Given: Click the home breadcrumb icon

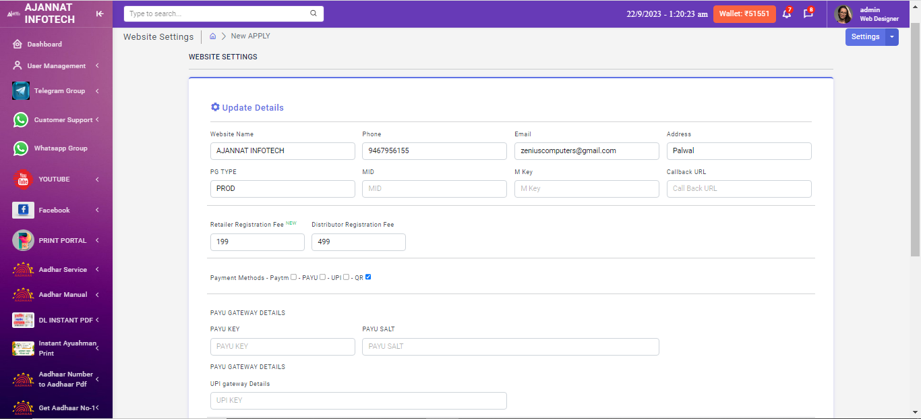Looking at the screenshot, I should tap(213, 36).
